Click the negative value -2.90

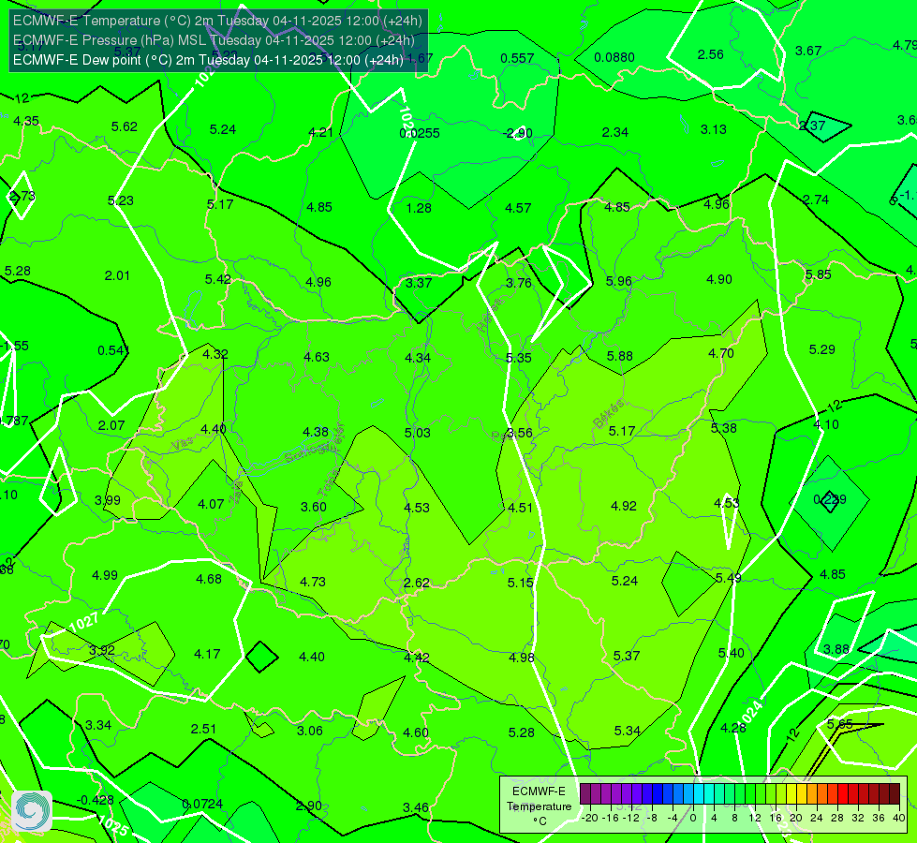518,133
